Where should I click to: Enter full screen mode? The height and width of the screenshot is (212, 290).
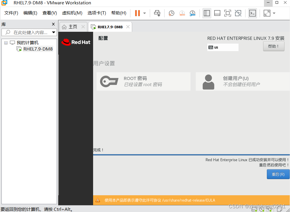tap(228, 13)
